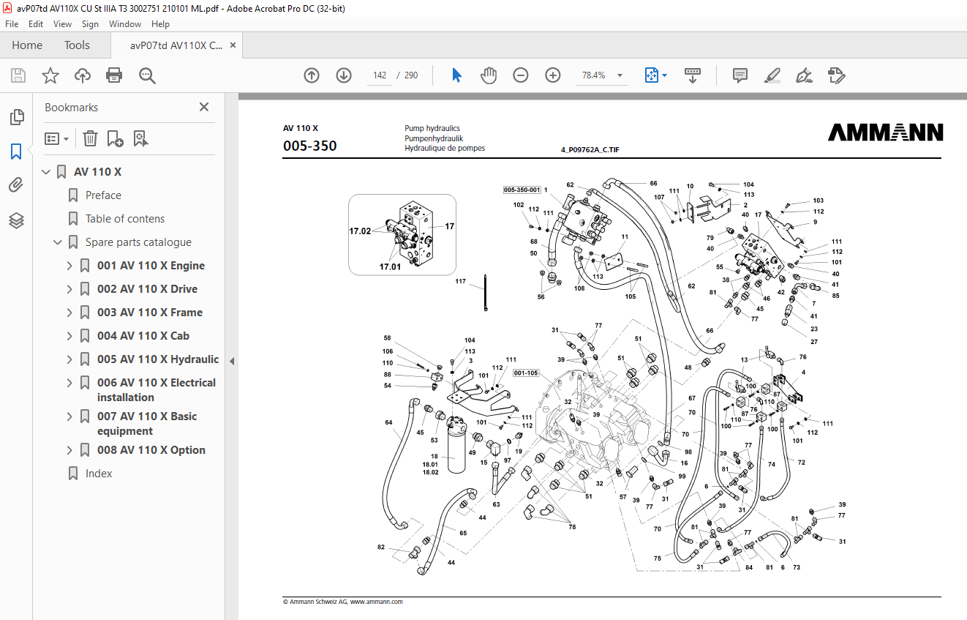Bookmark this file with the star icon

coord(50,75)
